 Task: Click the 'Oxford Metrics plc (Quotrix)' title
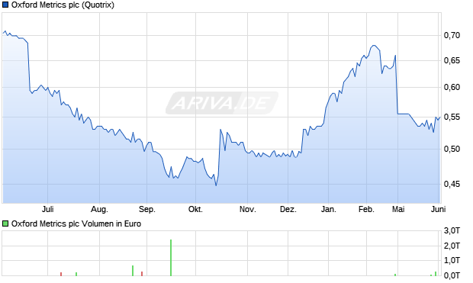tap(63, 5)
